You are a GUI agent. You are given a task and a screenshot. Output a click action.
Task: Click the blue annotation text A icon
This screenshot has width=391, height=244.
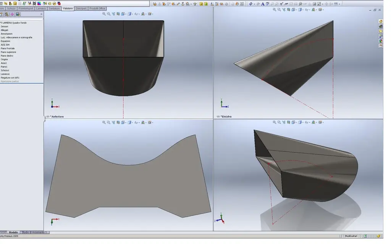pos(263,4)
